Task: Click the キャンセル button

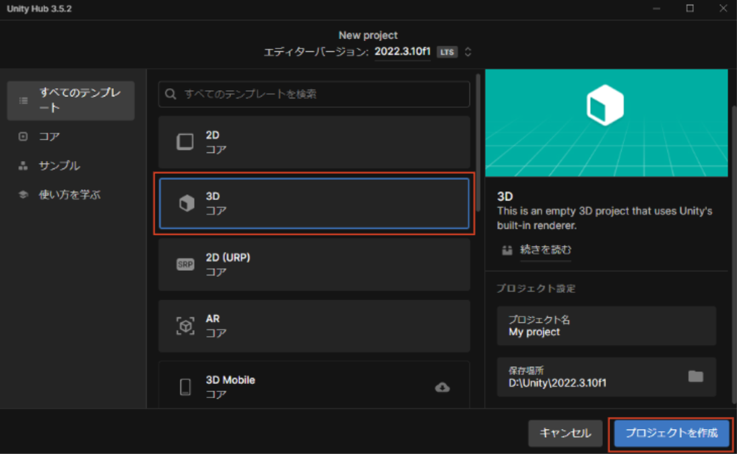Action: 565,433
